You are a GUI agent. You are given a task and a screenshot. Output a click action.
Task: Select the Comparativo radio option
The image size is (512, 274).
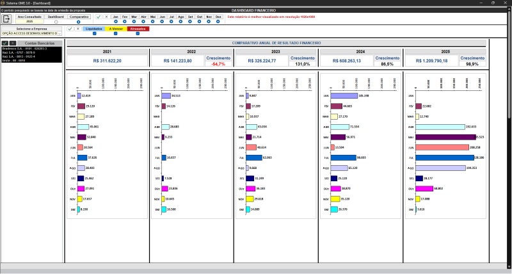pyautogui.click(x=79, y=22)
